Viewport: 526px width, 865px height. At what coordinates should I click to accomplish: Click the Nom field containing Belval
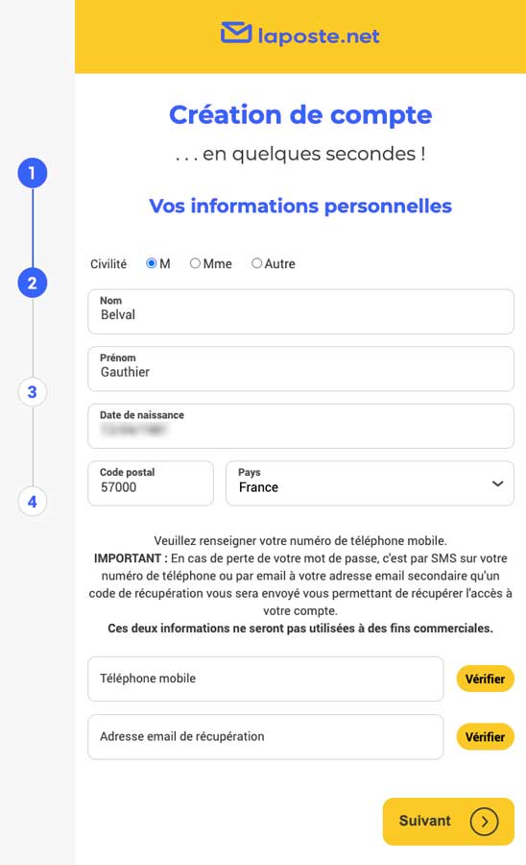300,311
